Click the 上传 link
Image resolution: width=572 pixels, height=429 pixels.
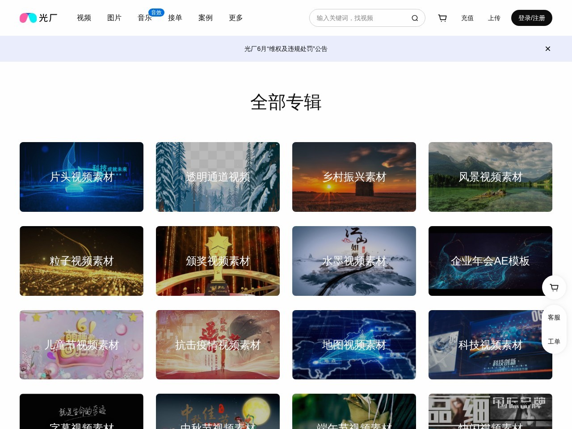pyautogui.click(x=494, y=18)
